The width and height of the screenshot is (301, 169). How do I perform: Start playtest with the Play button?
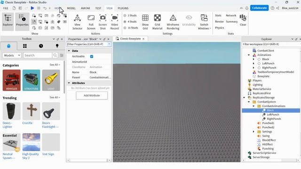(x=32, y=8)
